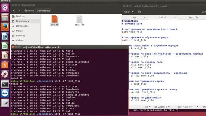Click Documents in the Files path bar
The width and height of the screenshot is (206, 116).
point(43,11)
